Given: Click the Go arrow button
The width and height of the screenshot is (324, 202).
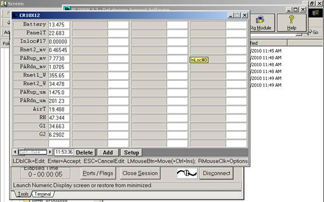Looking at the screenshot, I should pyautogui.click(x=313, y=32).
